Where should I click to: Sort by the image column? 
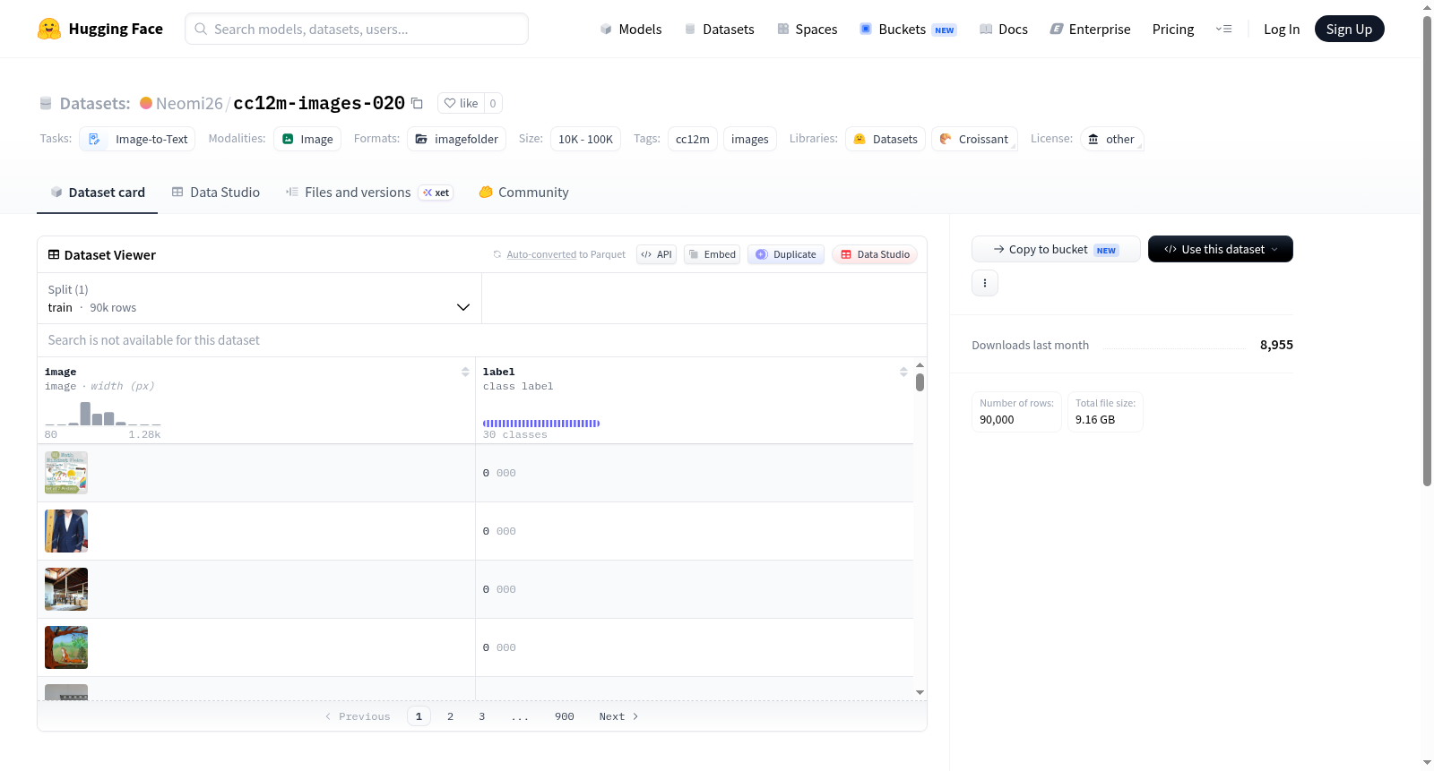coord(465,372)
